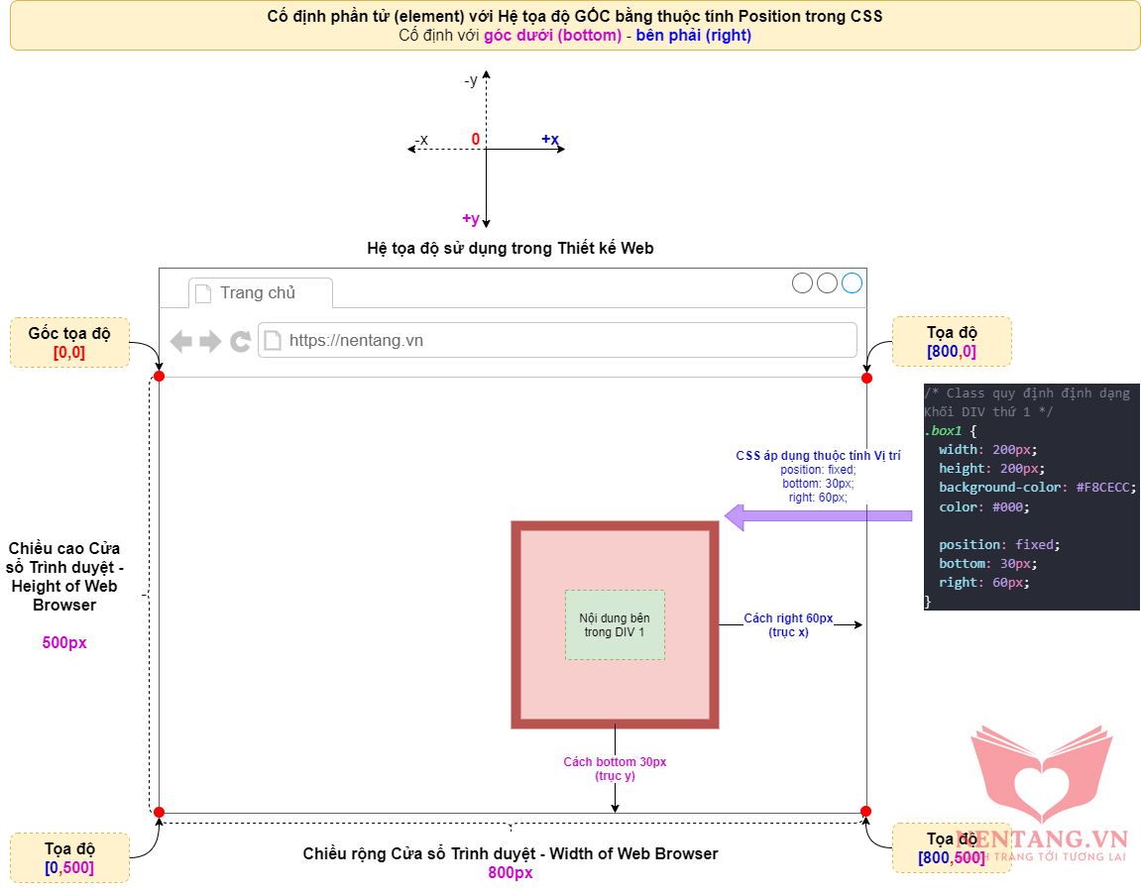Click the browser forward arrow icon
Image resolution: width=1141 pixels, height=893 pixels.
(210, 341)
